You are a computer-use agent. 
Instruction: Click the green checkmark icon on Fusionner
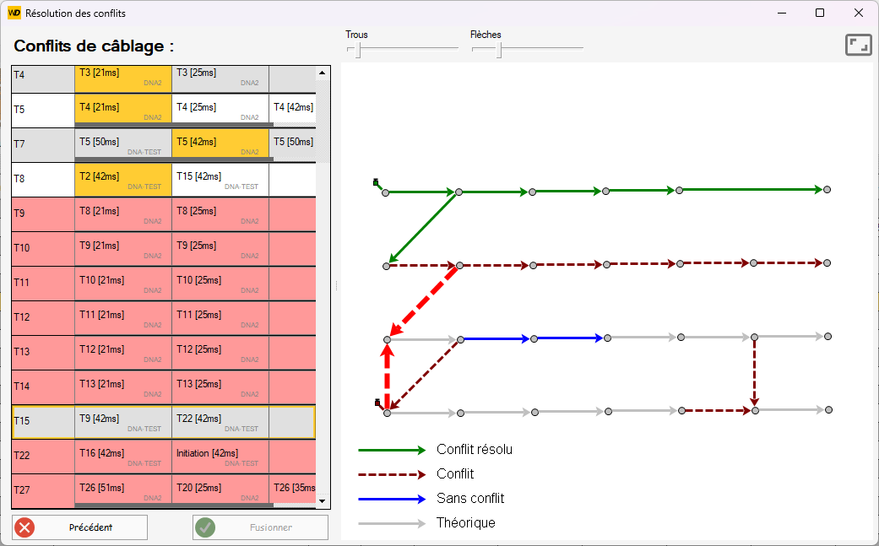(205, 527)
